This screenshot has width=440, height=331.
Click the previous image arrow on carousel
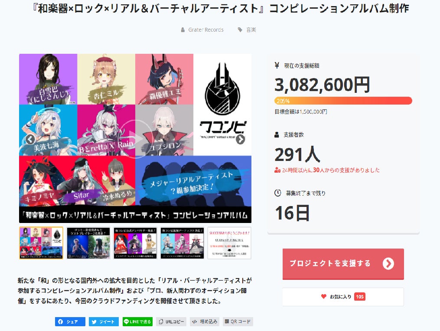click(30, 139)
